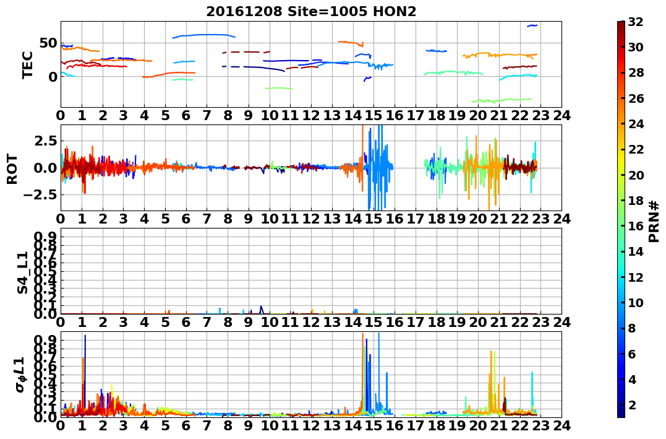Click the "26" tick on the colorbar

[x=636, y=98]
